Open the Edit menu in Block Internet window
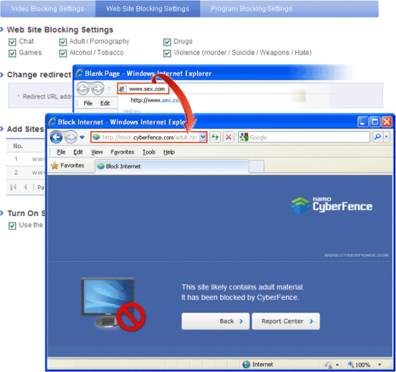396x372 pixels. coord(78,152)
